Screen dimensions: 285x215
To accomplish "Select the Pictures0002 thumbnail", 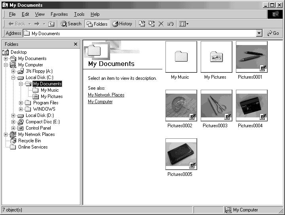I will (x=181, y=106).
